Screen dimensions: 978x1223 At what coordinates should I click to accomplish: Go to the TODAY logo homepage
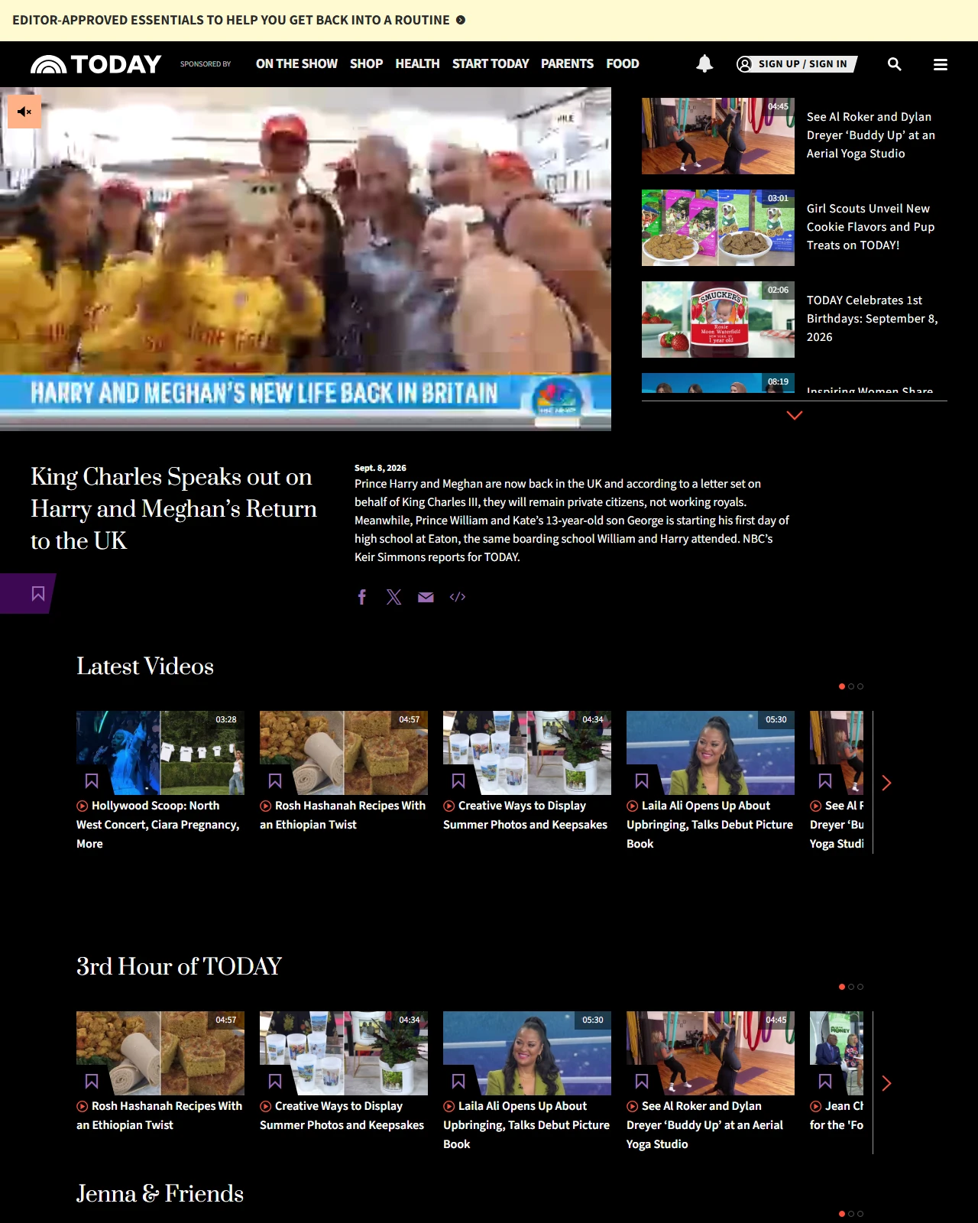pos(96,64)
